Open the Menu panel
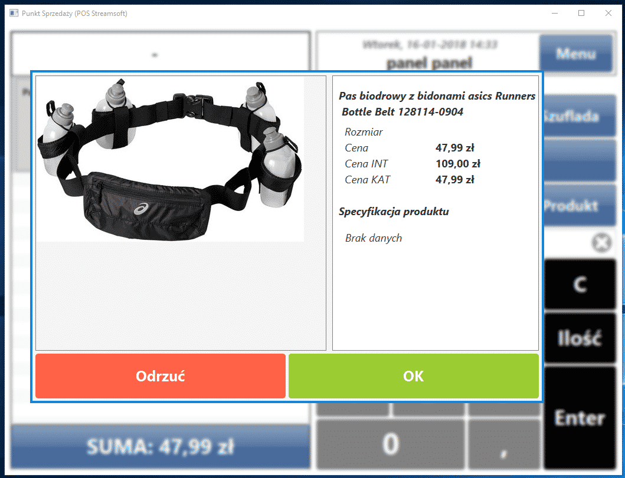Viewport: 625px width, 478px height. click(x=575, y=54)
